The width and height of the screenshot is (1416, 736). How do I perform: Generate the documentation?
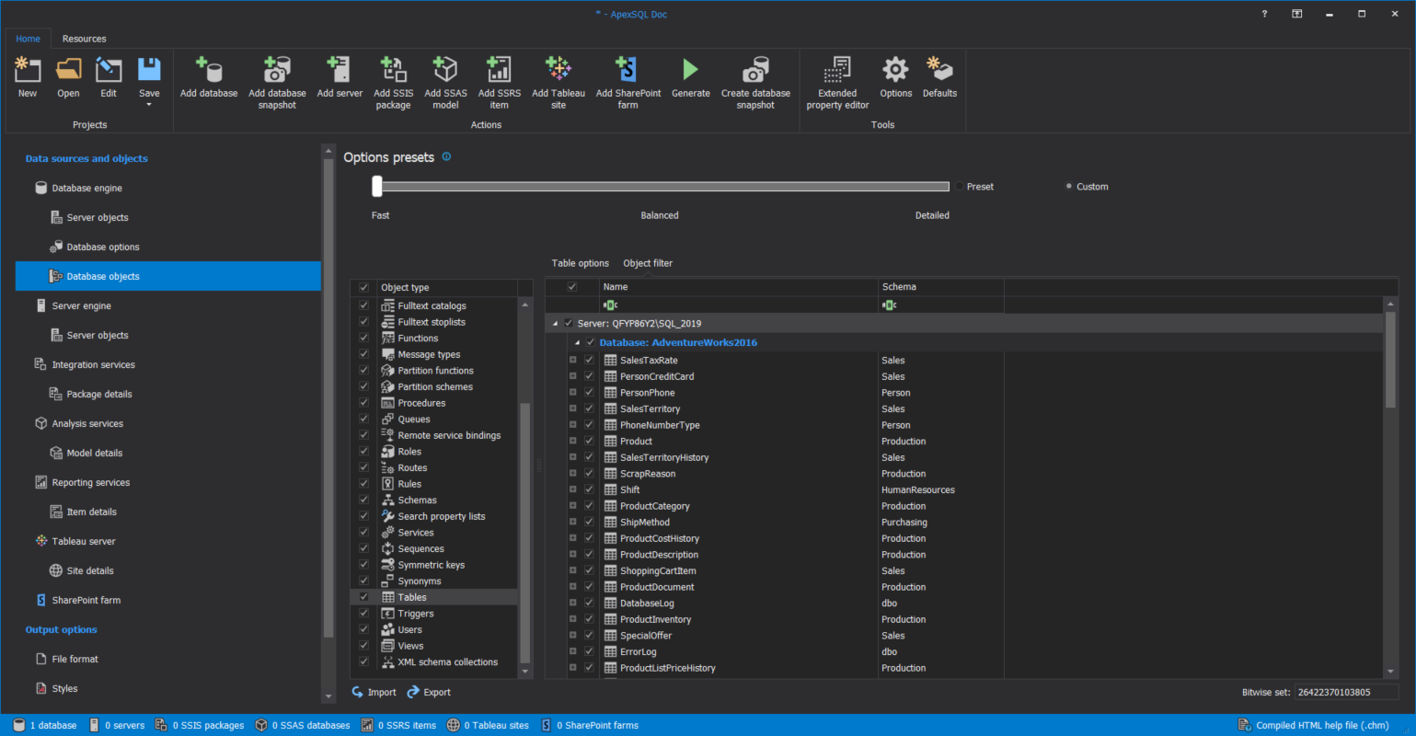tap(691, 77)
